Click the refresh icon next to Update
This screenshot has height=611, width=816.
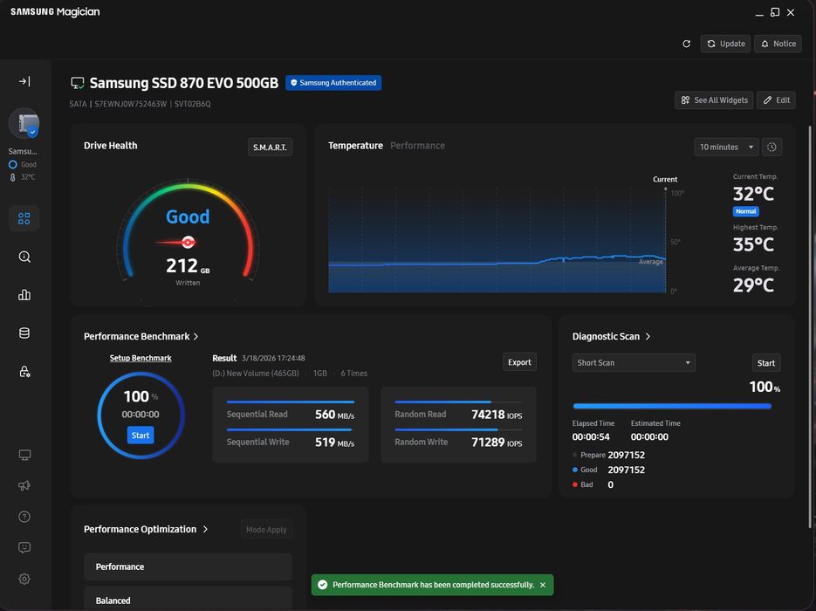687,44
